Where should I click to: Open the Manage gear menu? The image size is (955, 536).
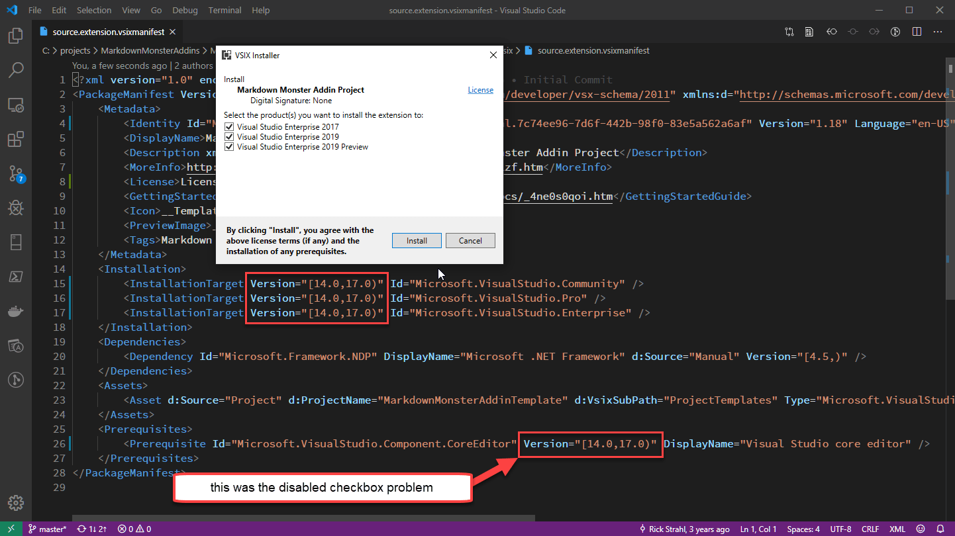tap(16, 502)
